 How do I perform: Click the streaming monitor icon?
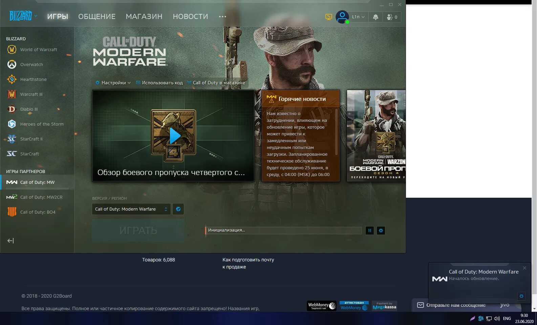point(328,17)
